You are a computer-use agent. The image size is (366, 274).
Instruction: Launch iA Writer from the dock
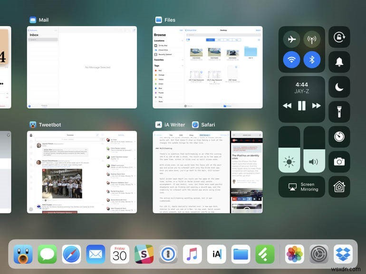click(217, 254)
